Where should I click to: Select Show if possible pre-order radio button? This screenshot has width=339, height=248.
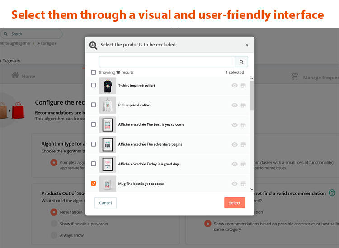pyautogui.click(x=54, y=224)
